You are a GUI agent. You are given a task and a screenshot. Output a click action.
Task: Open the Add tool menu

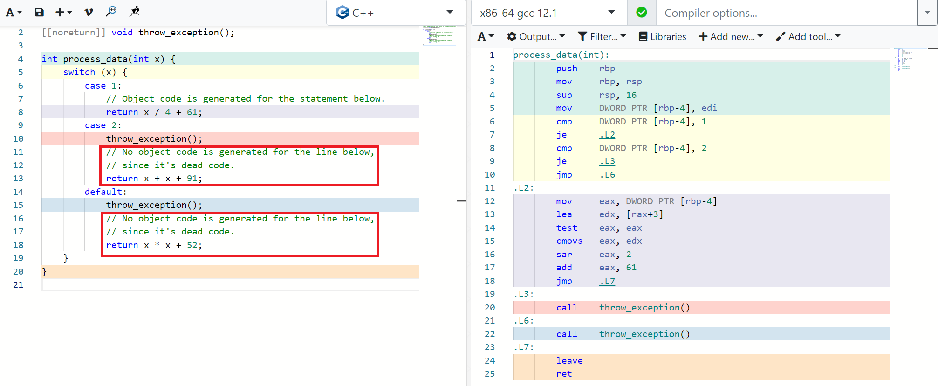(808, 36)
